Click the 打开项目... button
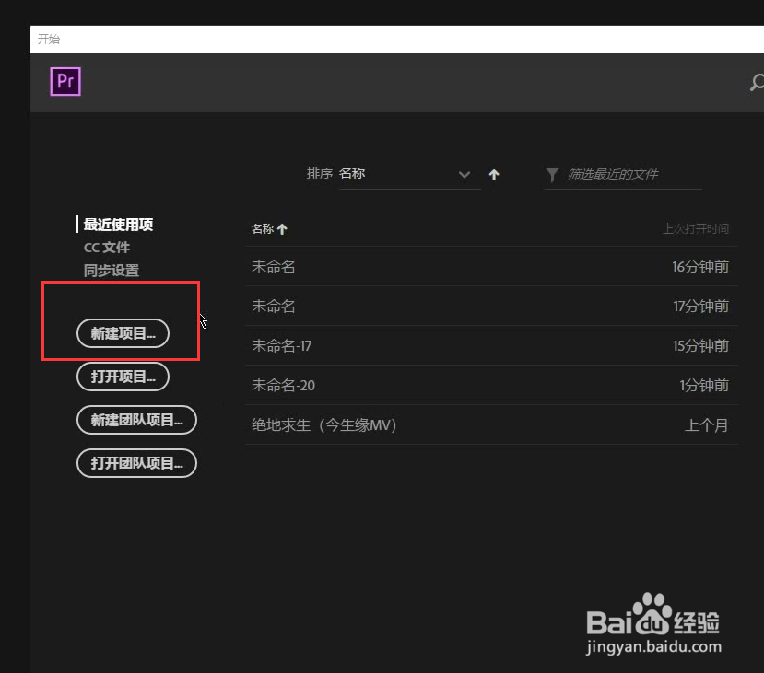 click(123, 377)
